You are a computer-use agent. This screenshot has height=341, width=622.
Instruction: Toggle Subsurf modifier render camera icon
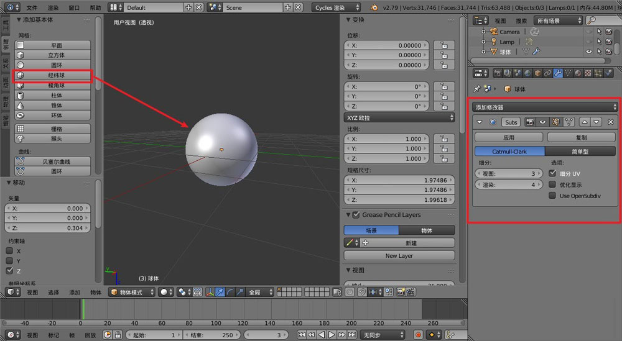(x=530, y=122)
